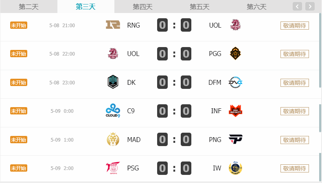322x183 pixels.
Task: Click the Istanbul Wildcats logo
Action: point(235,168)
